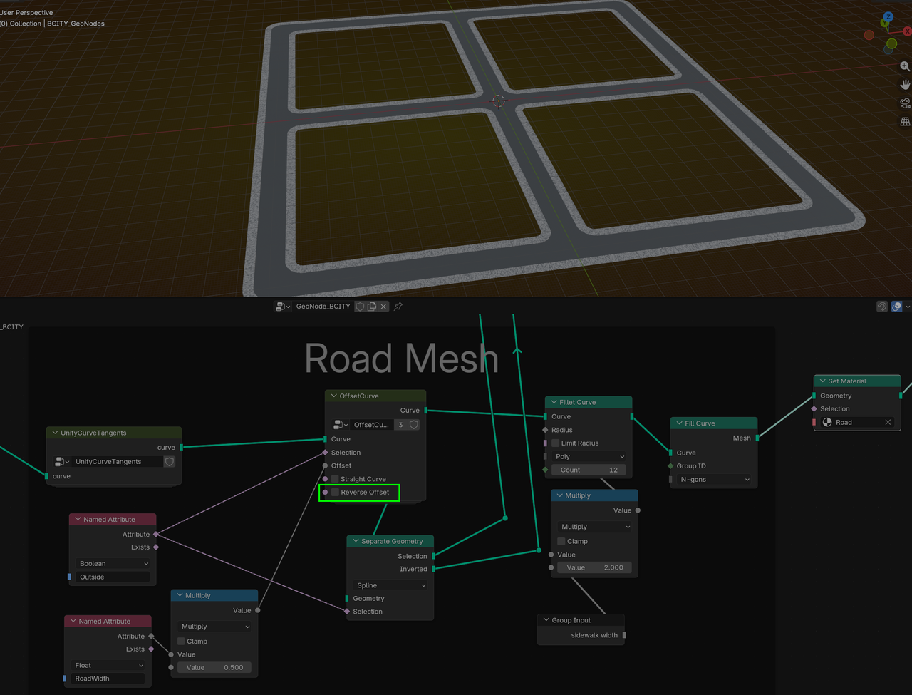Screen dimensions: 912x695
Task: Open the Boolean data type dropdown
Action: [113, 564]
